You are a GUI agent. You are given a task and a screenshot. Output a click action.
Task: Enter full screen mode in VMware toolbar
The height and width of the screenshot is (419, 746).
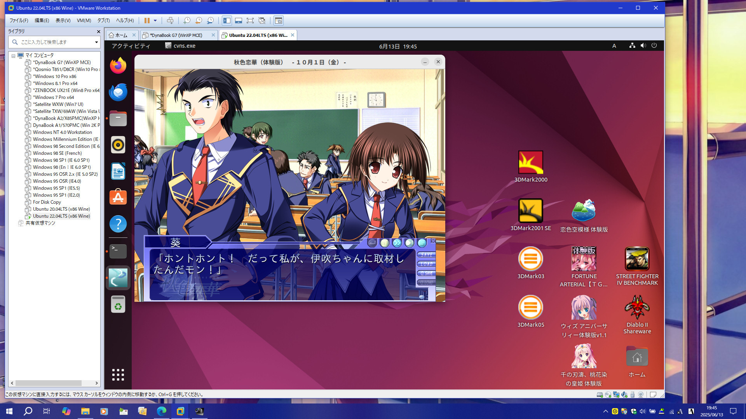pos(250,21)
